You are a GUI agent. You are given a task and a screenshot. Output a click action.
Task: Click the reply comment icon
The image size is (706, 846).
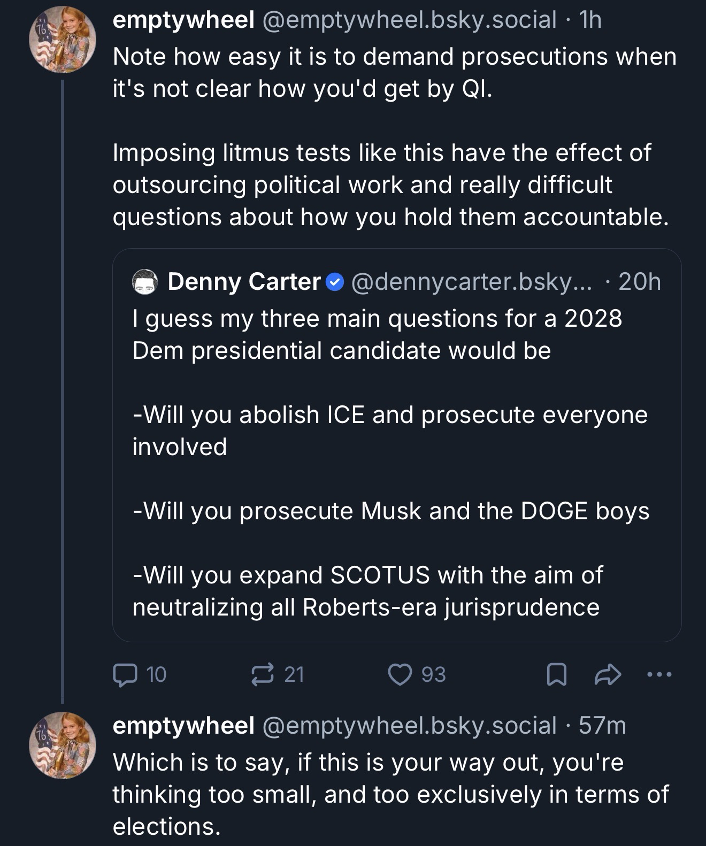click(x=125, y=674)
